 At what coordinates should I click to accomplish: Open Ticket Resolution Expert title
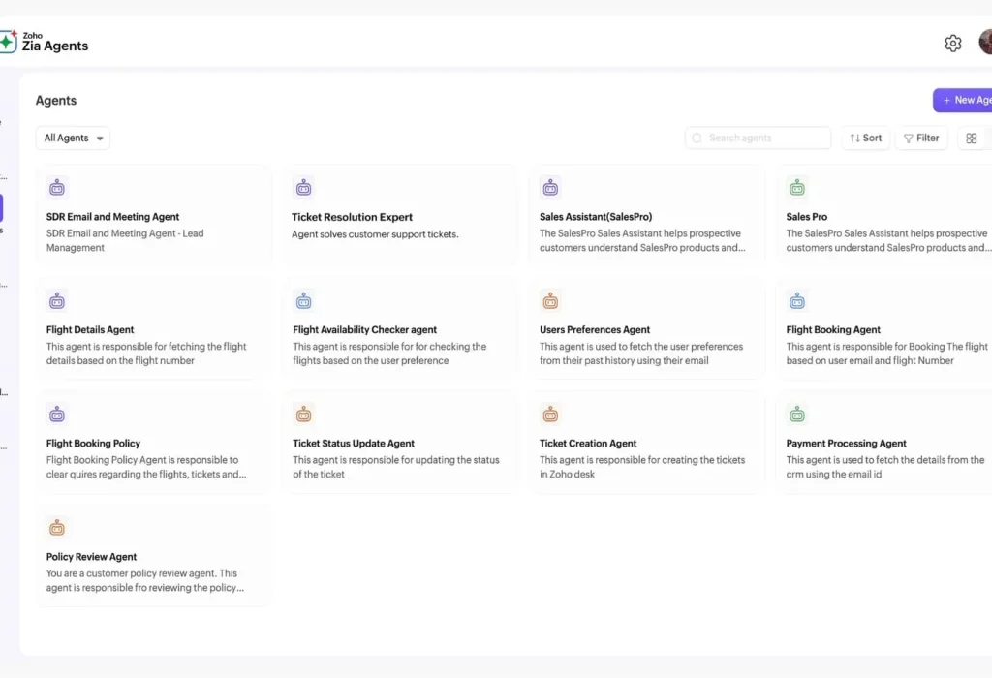click(352, 217)
